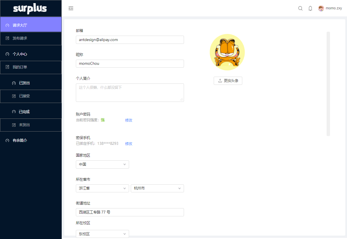Click the 有余简介 icon at sidebar bottom
The width and height of the screenshot is (347, 239).
point(7,140)
